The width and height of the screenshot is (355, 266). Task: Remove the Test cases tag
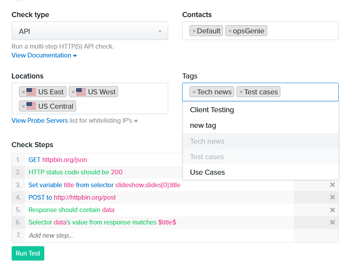click(x=241, y=92)
